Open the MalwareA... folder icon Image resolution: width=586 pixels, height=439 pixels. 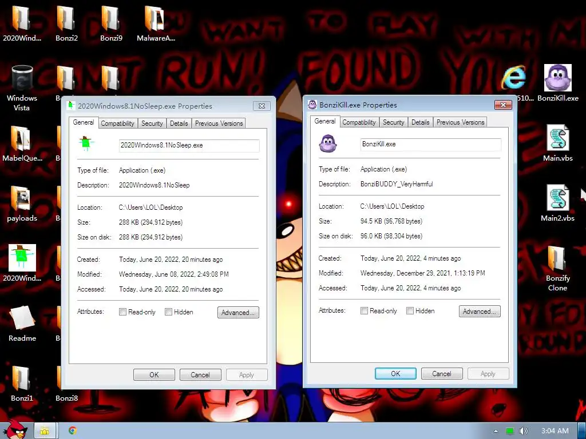pos(156,23)
